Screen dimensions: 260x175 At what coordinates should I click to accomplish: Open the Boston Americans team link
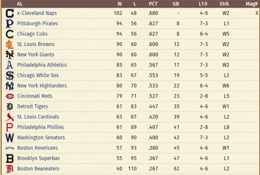point(37,148)
